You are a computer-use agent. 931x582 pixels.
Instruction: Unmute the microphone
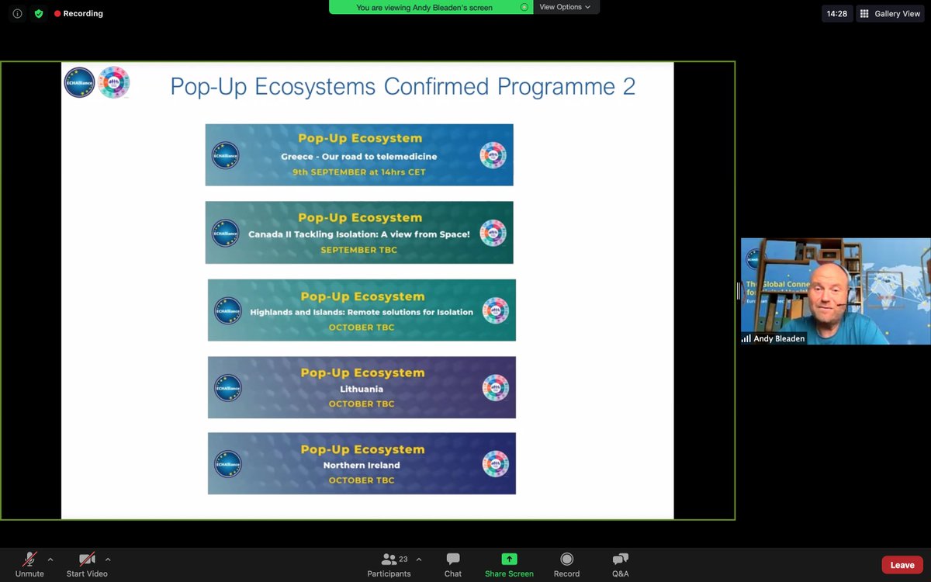pyautogui.click(x=29, y=564)
